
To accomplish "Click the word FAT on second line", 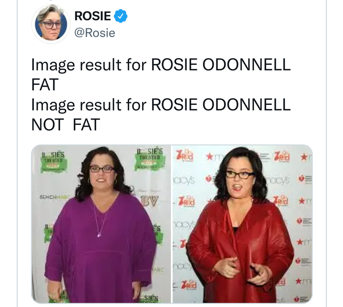I will [45, 84].
